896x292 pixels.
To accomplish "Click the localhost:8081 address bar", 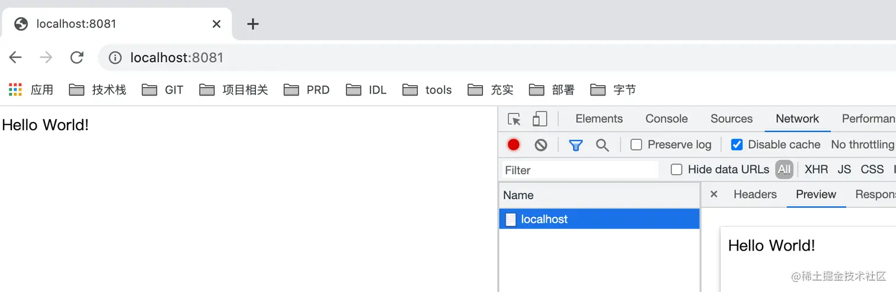I will (x=497, y=57).
